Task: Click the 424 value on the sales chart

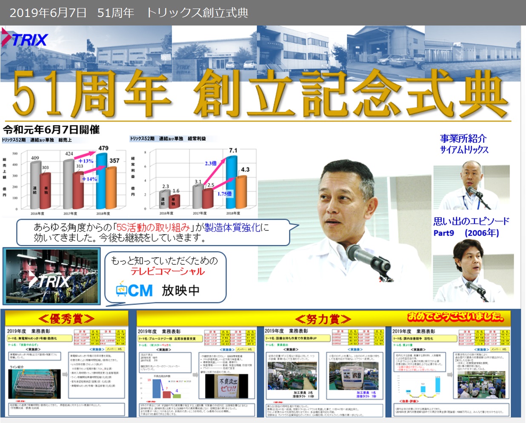Action: [x=69, y=153]
